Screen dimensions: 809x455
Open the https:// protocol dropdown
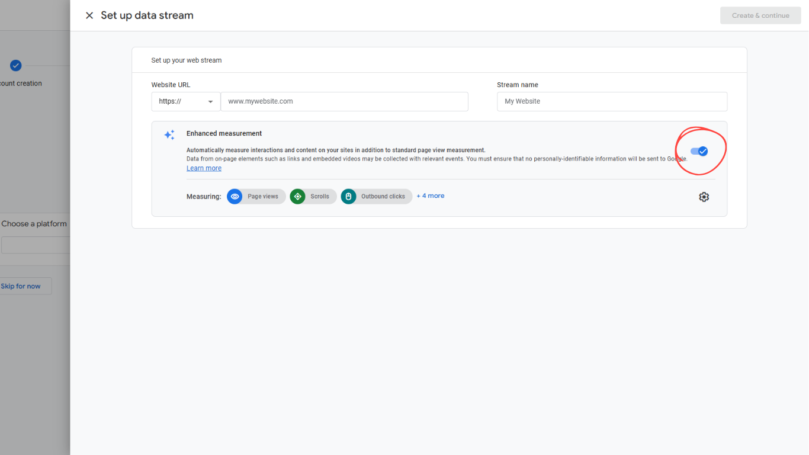point(185,101)
